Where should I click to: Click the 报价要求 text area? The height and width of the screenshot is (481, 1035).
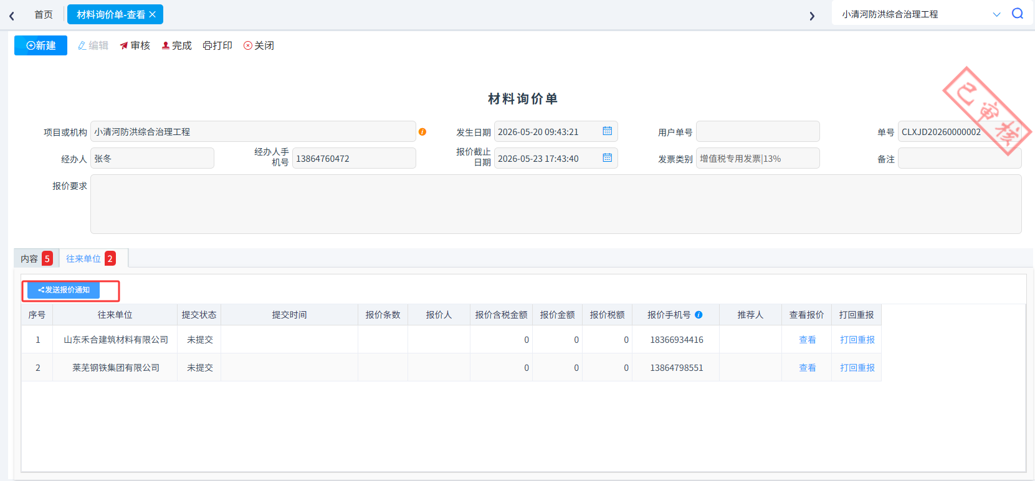pos(556,204)
